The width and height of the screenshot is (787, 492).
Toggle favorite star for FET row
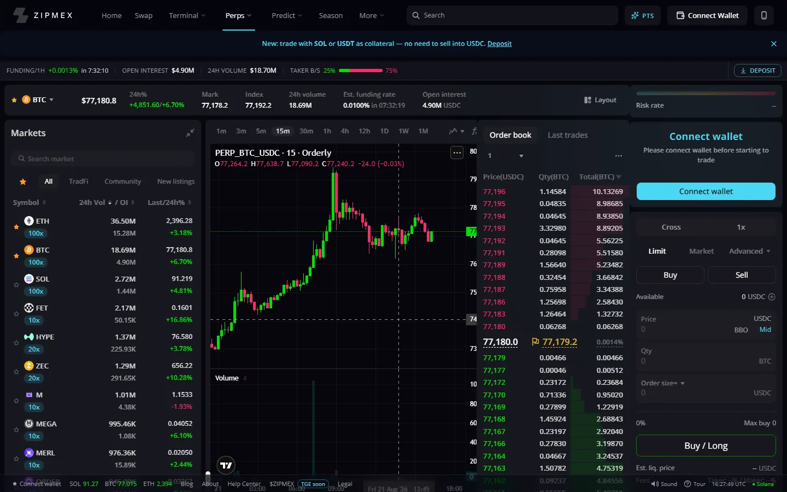(x=16, y=314)
